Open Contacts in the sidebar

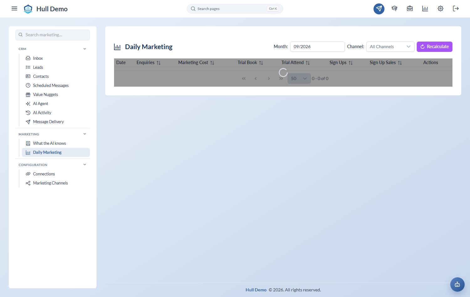[56, 76]
